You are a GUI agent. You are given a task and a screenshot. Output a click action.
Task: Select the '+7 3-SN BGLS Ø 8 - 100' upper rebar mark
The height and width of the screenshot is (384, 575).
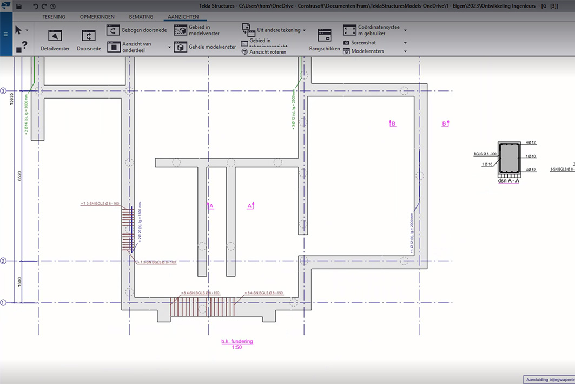[100, 204]
